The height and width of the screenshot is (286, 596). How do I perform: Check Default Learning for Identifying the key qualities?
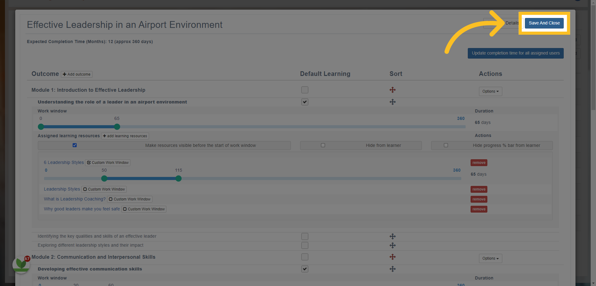[305, 236]
